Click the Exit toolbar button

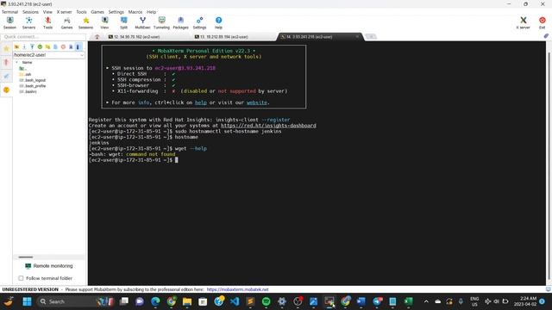tap(543, 23)
